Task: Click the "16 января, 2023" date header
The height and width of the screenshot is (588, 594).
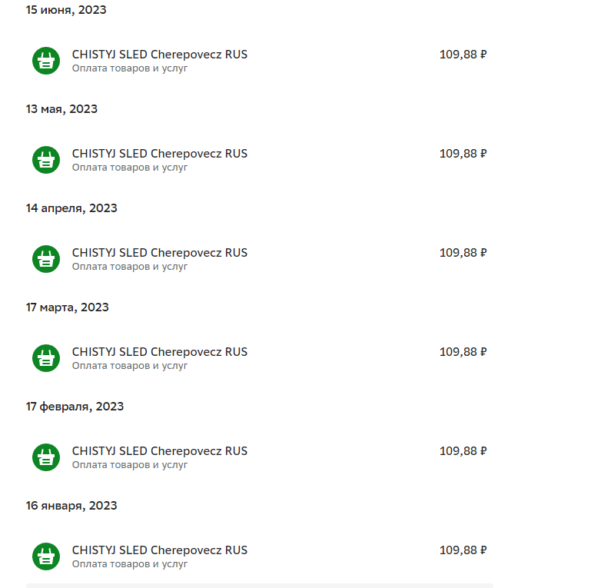Action: click(x=71, y=506)
